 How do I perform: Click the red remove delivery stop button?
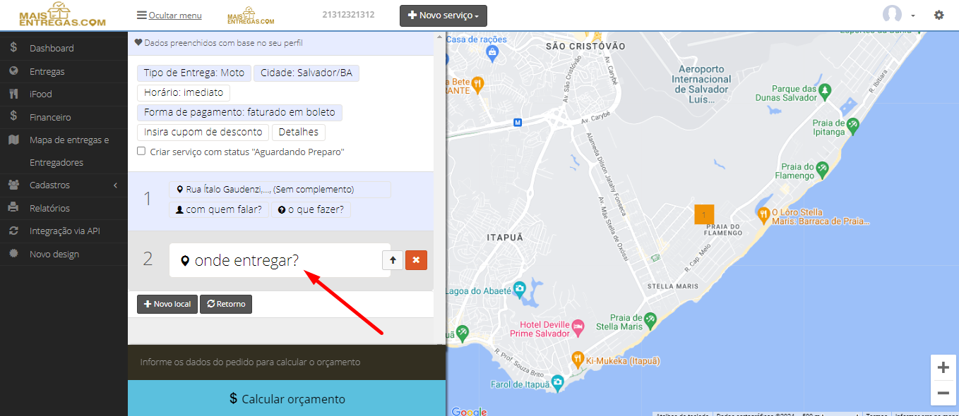point(416,260)
